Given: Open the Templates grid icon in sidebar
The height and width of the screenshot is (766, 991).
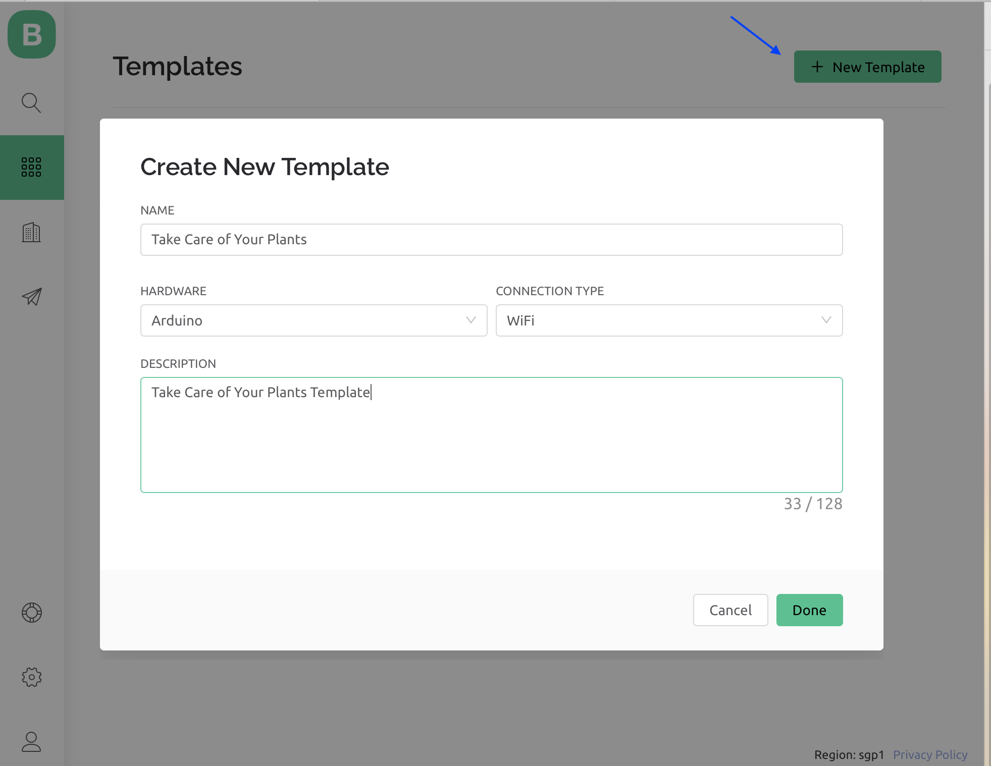Looking at the screenshot, I should point(31,167).
